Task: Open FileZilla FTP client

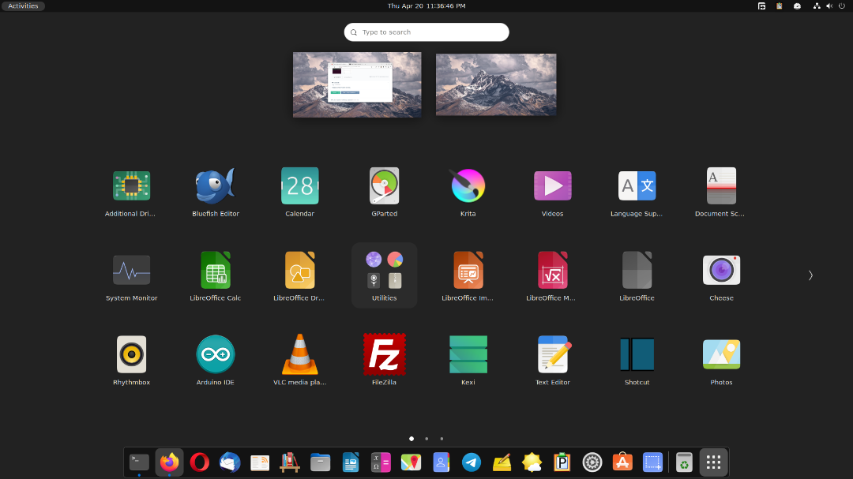Action: (384, 355)
